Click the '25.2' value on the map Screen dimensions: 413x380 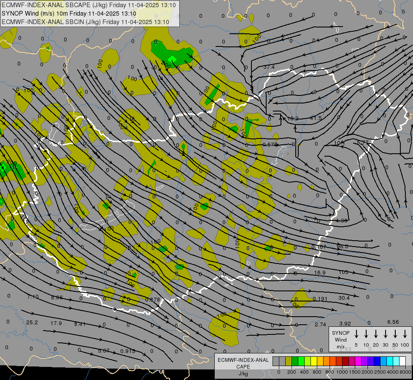point(32,323)
